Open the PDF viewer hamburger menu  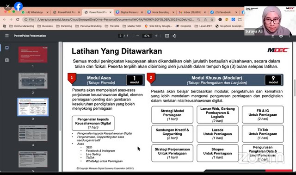pyautogui.click(x=7, y=36)
